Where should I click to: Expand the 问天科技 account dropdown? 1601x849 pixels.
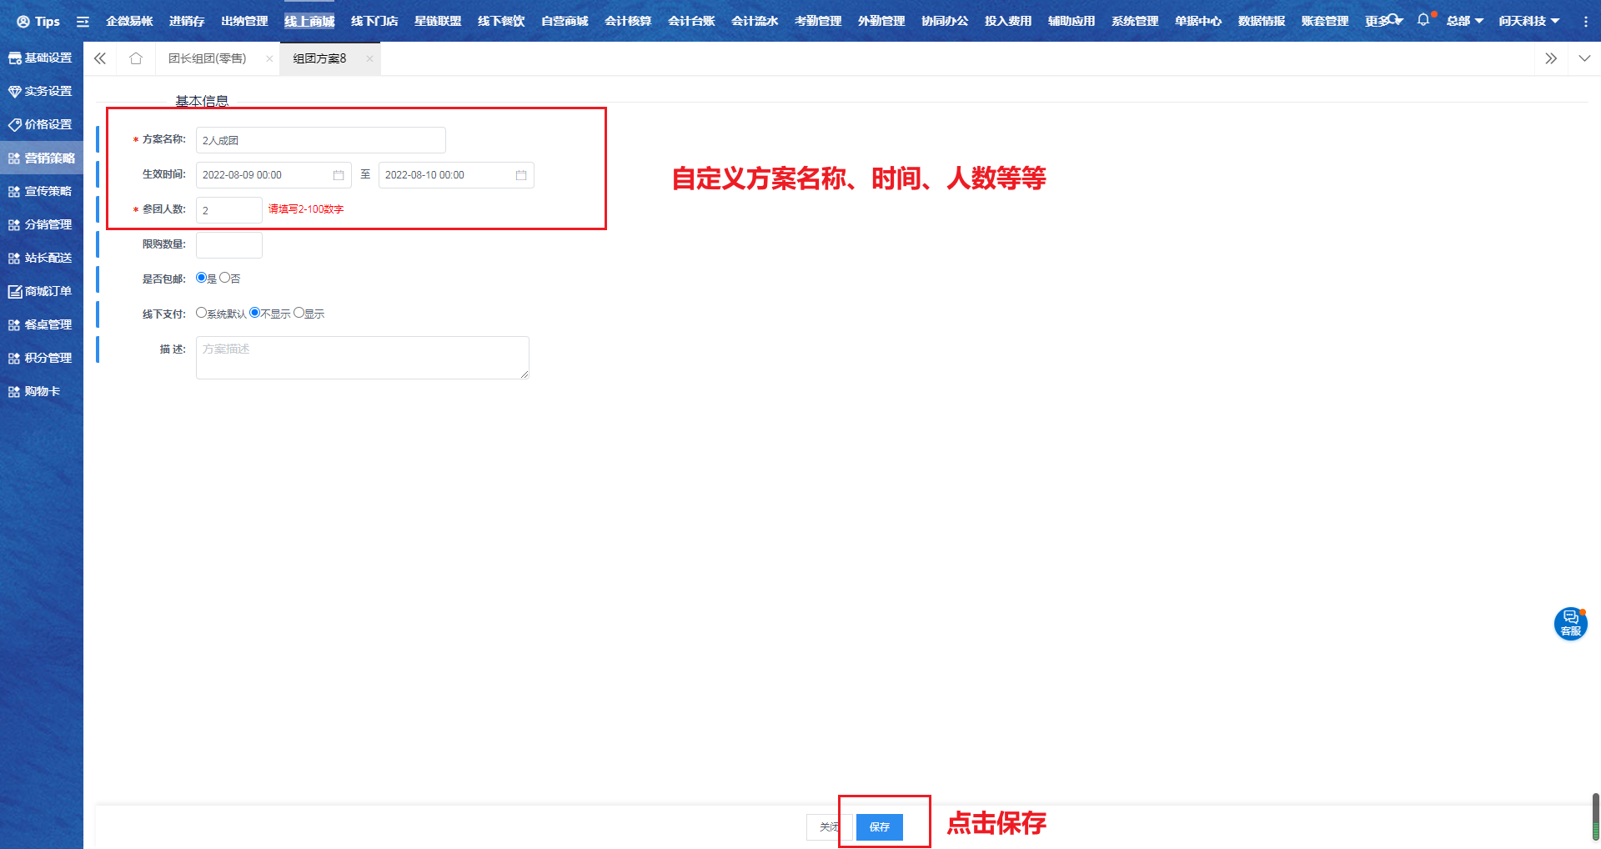click(x=1528, y=20)
